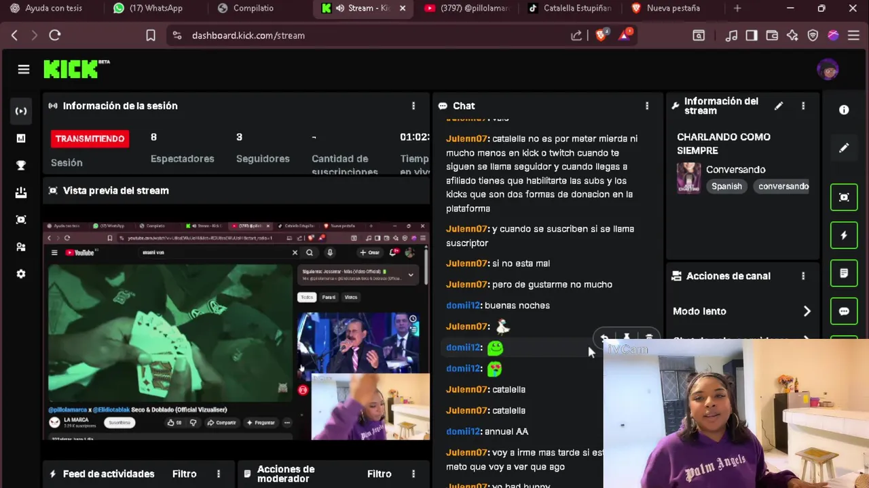This screenshot has height=488, width=869.
Task: Click the stream preview video
Action: coord(236,331)
